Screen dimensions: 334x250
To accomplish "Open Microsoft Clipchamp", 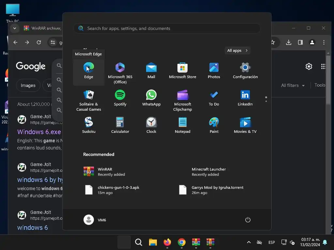I will coord(183,100).
